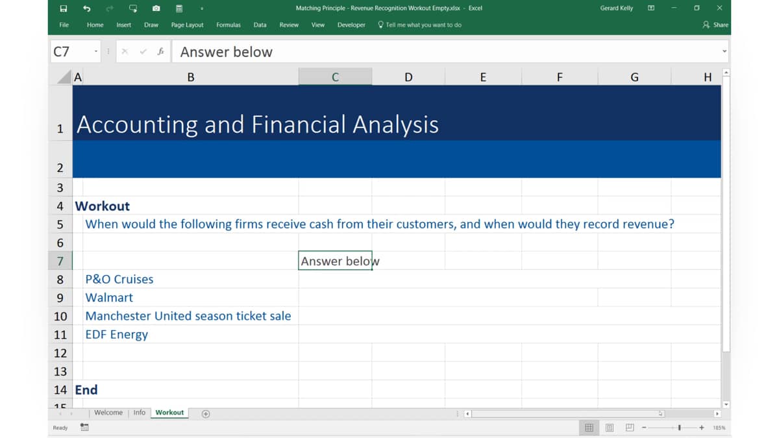The width and height of the screenshot is (779, 438).
Task: Click the zoom slider handle
Action: point(680,428)
